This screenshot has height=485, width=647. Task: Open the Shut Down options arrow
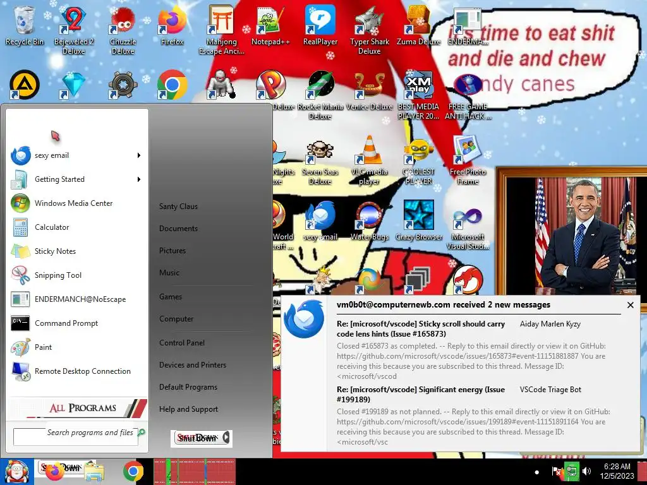click(x=226, y=438)
